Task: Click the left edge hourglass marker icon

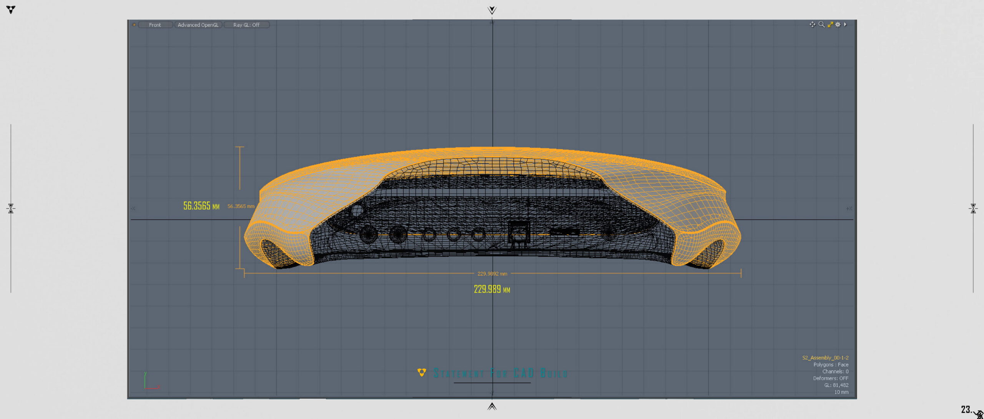Action: coord(11,209)
